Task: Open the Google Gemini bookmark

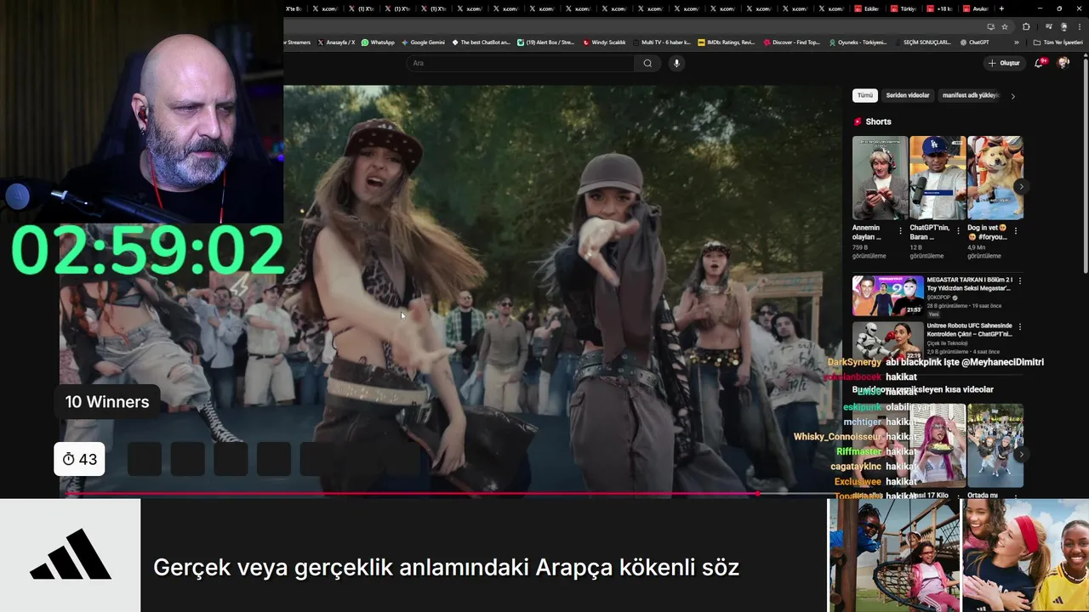Action: tap(423, 42)
